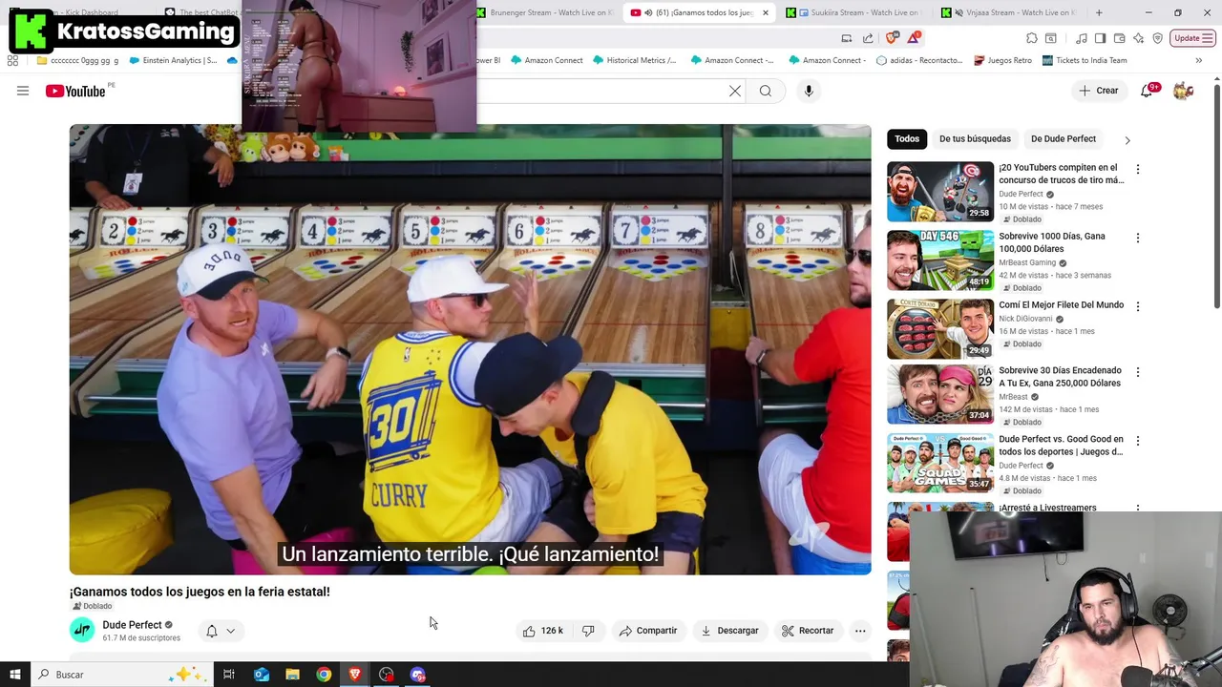Switch to the Suukiira Stream tab
This screenshot has height=687, width=1222.
click(854, 12)
